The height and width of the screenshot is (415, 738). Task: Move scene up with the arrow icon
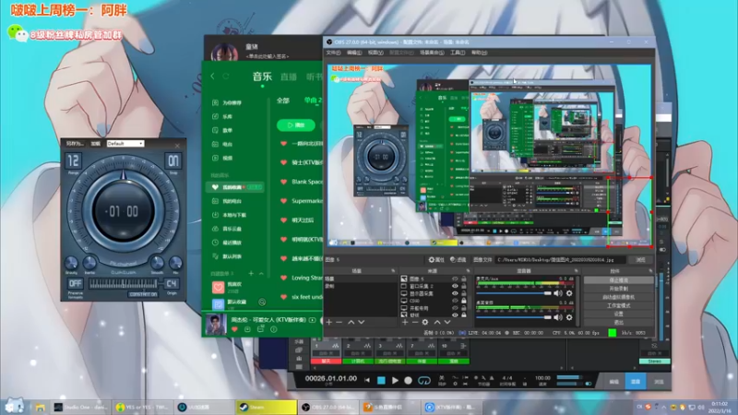[351, 322]
